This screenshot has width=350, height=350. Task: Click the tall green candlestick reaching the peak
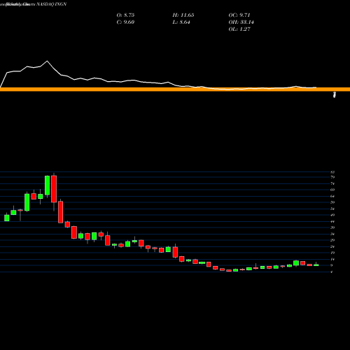[x=47, y=185]
